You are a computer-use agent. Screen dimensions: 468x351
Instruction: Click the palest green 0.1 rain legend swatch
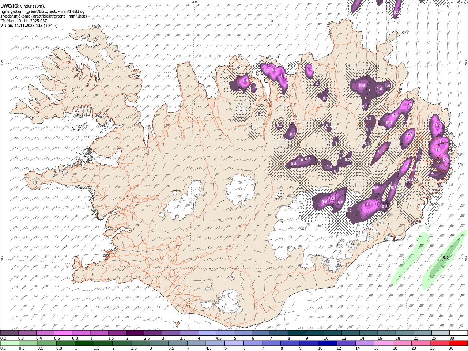click(x=10, y=343)
